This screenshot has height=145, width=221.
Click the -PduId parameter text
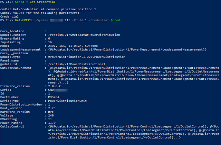tap(78, 20)
